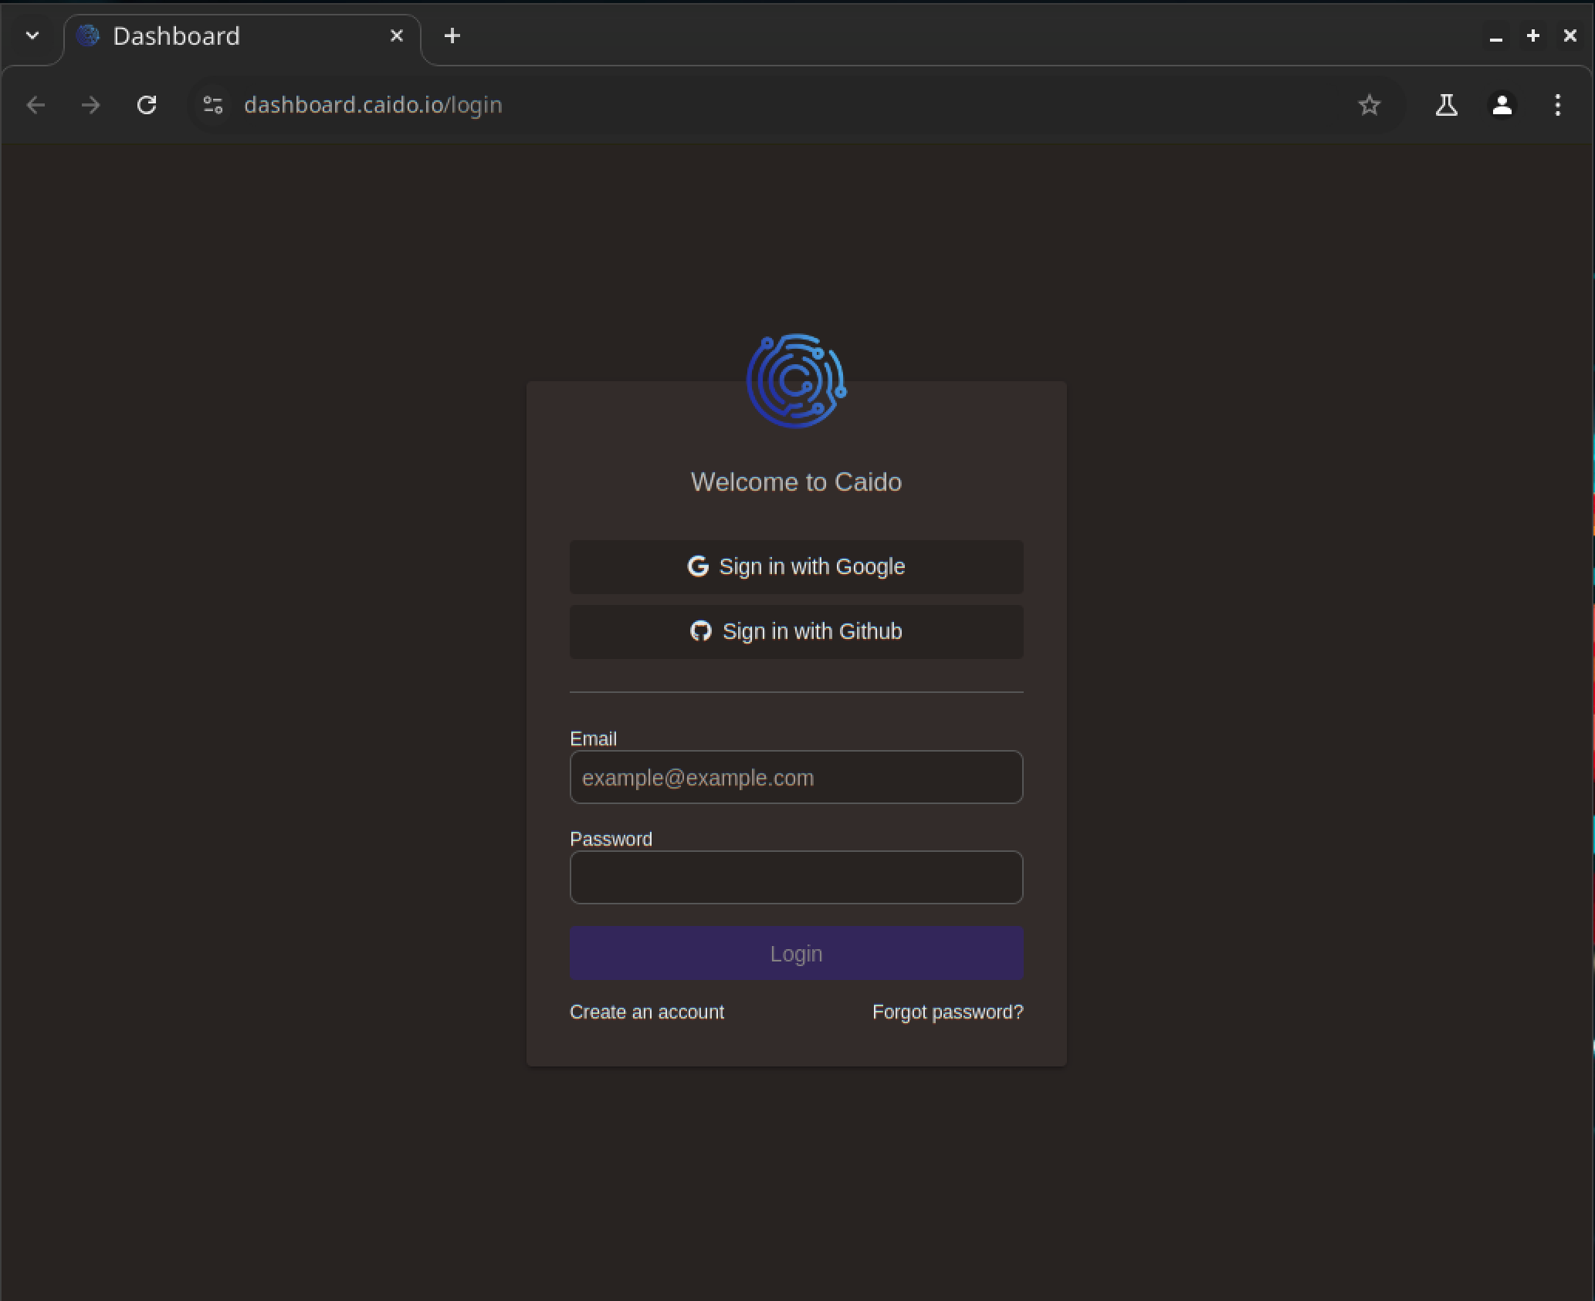Click the forward navigation arrow
Image resolution: width=1595 pixels, height=1301 pixels.
point(91,105)
